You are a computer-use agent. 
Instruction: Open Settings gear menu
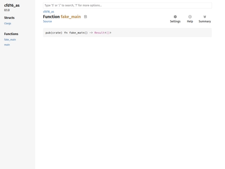pyautogui.click(x=175, y=19)
